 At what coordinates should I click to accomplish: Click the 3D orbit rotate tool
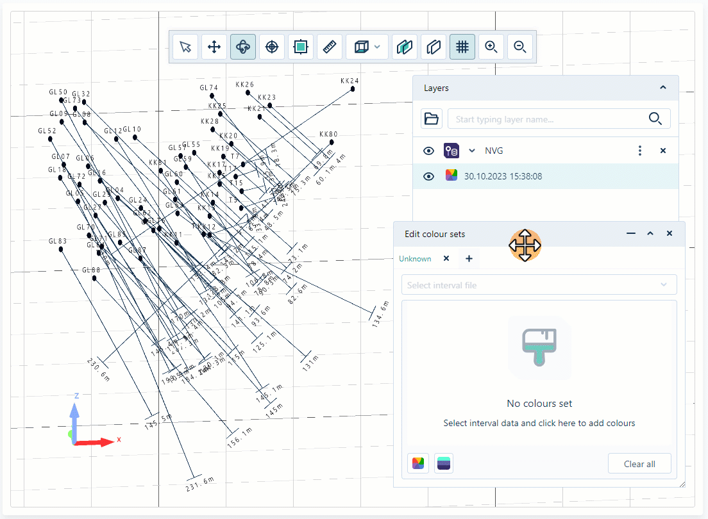(243, 47)
